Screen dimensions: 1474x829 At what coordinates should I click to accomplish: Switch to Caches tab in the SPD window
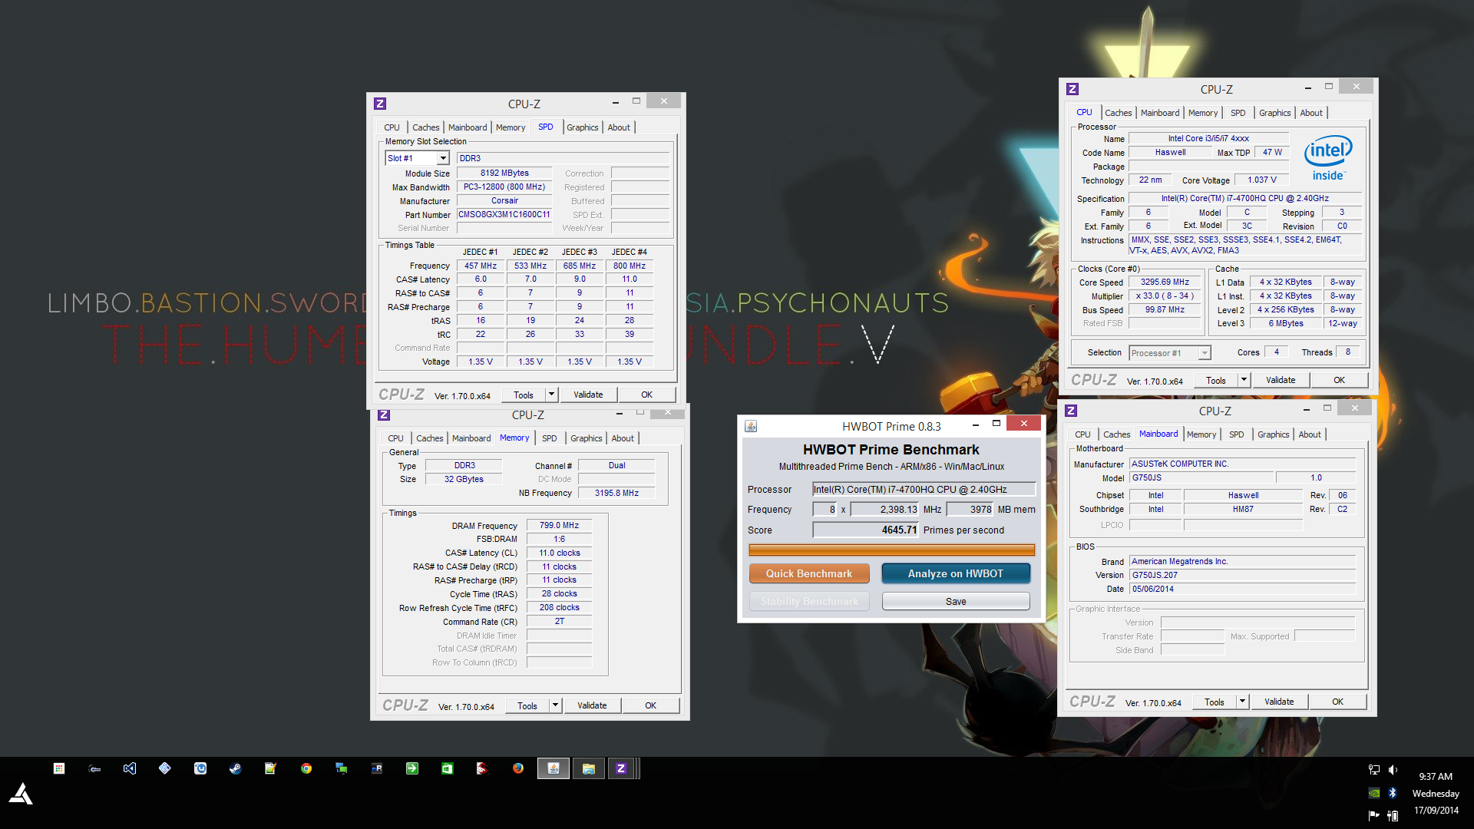(x=425, y=127)
